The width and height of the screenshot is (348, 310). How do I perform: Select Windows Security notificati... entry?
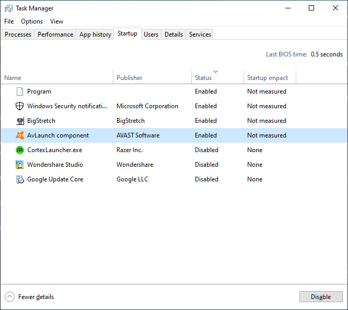pos(67,106)
